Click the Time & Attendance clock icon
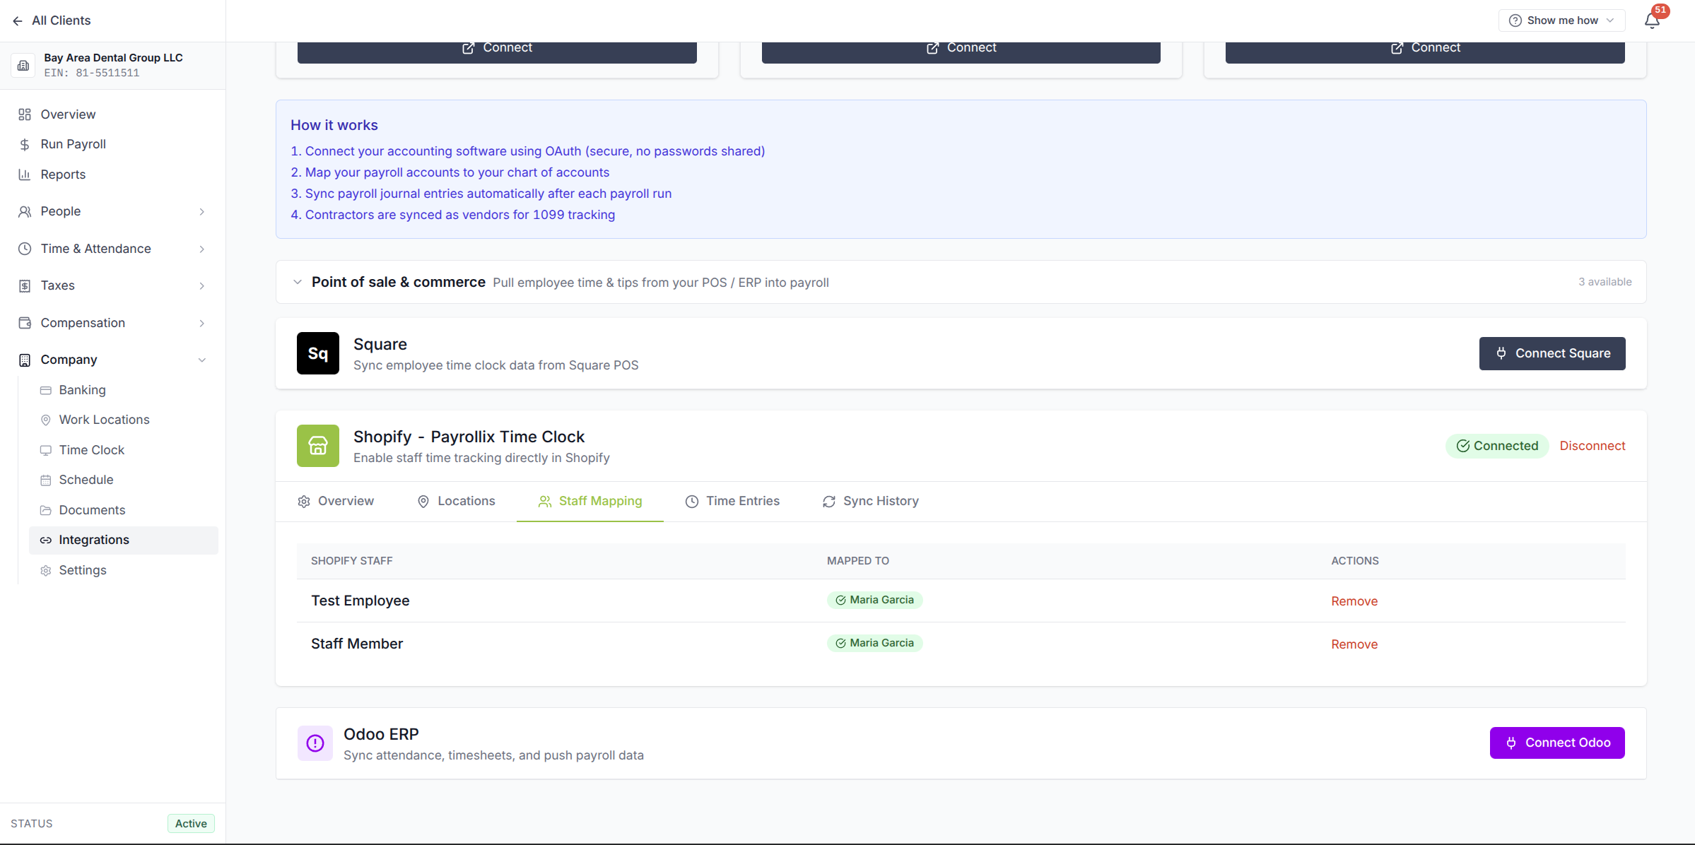The height and width of the screenshot is (845, 1695). [x=25, y=249]
